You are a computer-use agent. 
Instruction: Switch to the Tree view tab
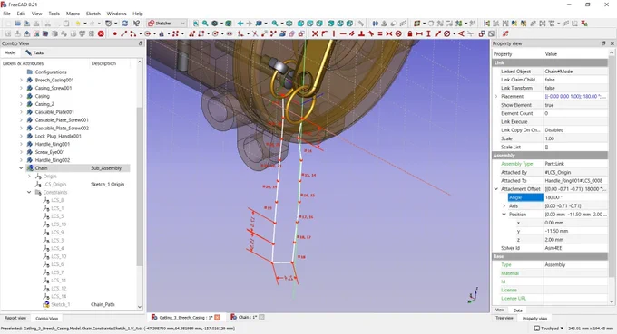504,318
